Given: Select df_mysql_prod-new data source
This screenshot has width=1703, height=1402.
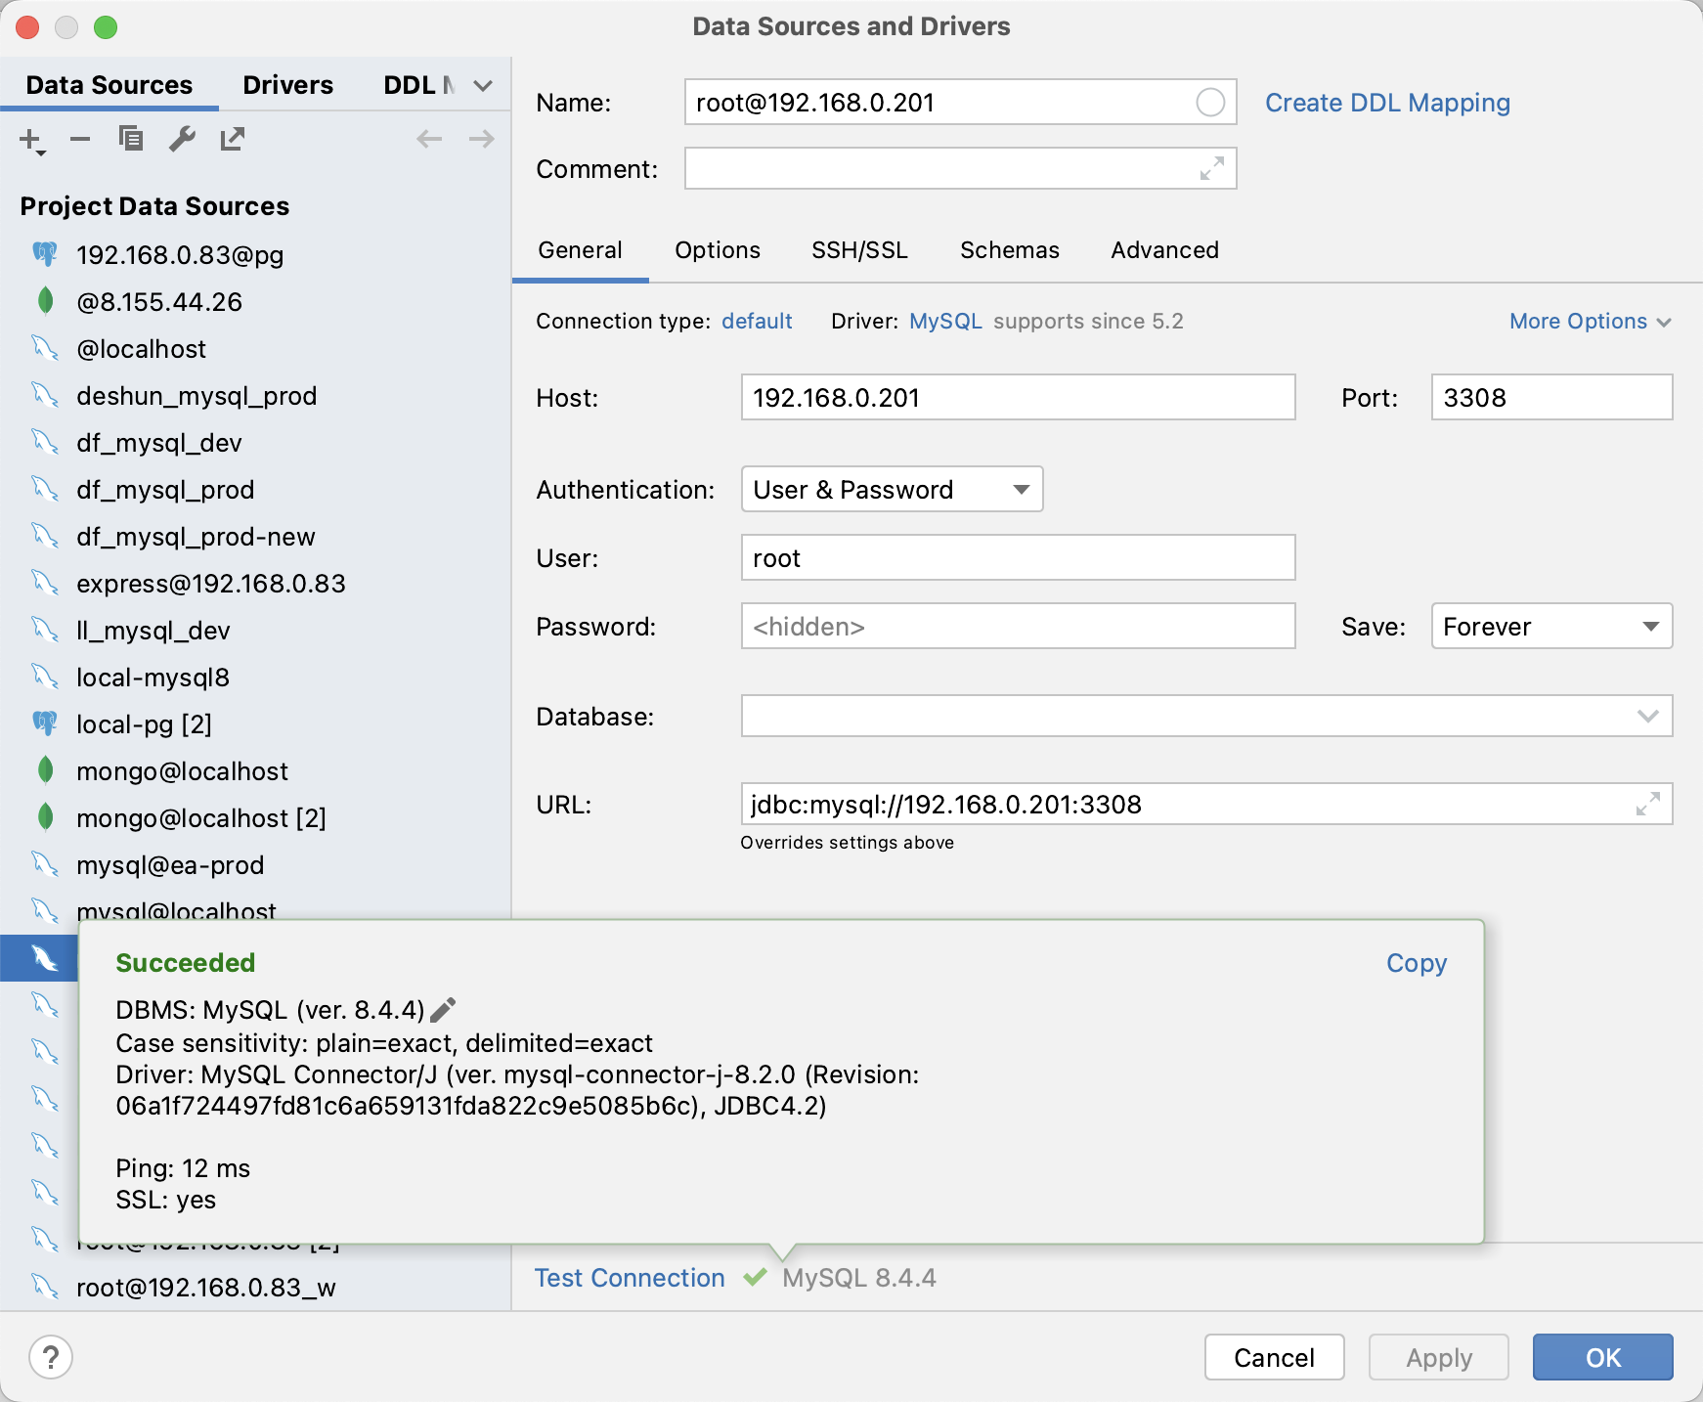Looking at the screenshot, I should [x=196, y=537].
